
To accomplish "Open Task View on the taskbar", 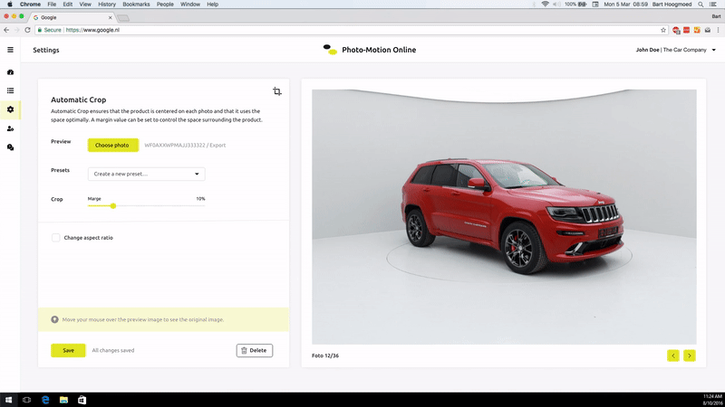I will click(27, 400).
